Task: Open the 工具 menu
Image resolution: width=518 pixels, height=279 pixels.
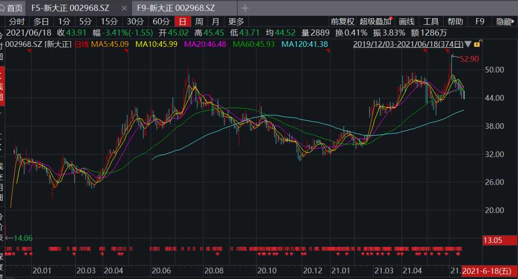Action: 431,22
